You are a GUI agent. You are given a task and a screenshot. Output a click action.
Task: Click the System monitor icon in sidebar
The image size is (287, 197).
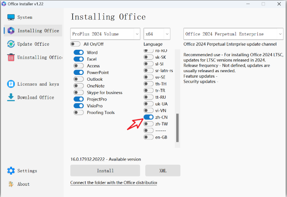coord(11,18)
